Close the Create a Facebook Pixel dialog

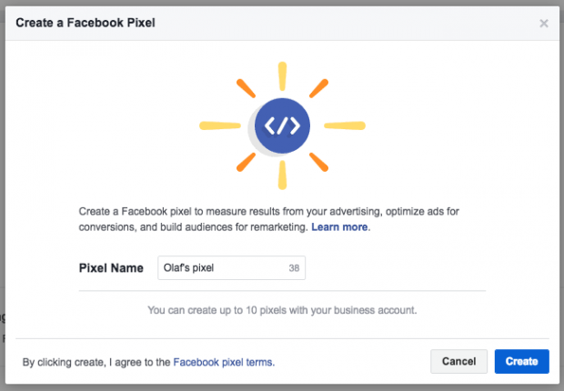point(544,24)
